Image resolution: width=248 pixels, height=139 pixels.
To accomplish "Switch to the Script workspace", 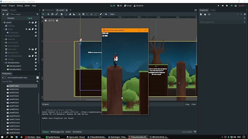I will (x=128, y=6).
